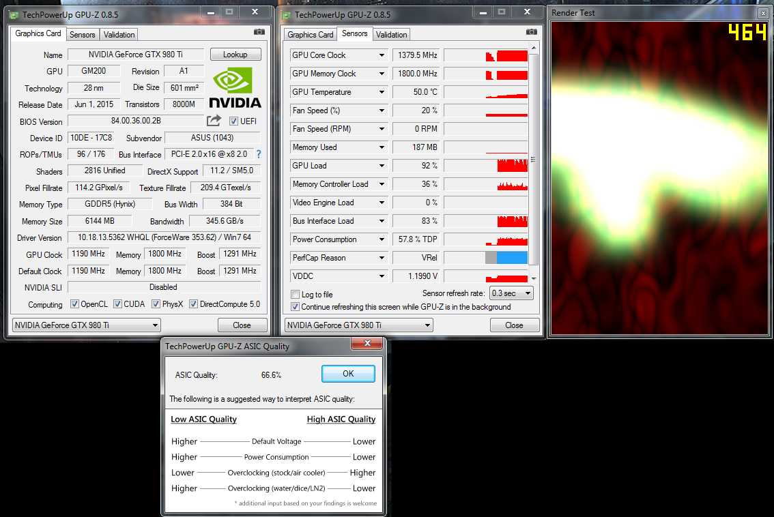The height and width of the screenshot is (517, 774).
Task: Open Fan Speed (RPM) sensor dropdown
Action: click(382, 129)
